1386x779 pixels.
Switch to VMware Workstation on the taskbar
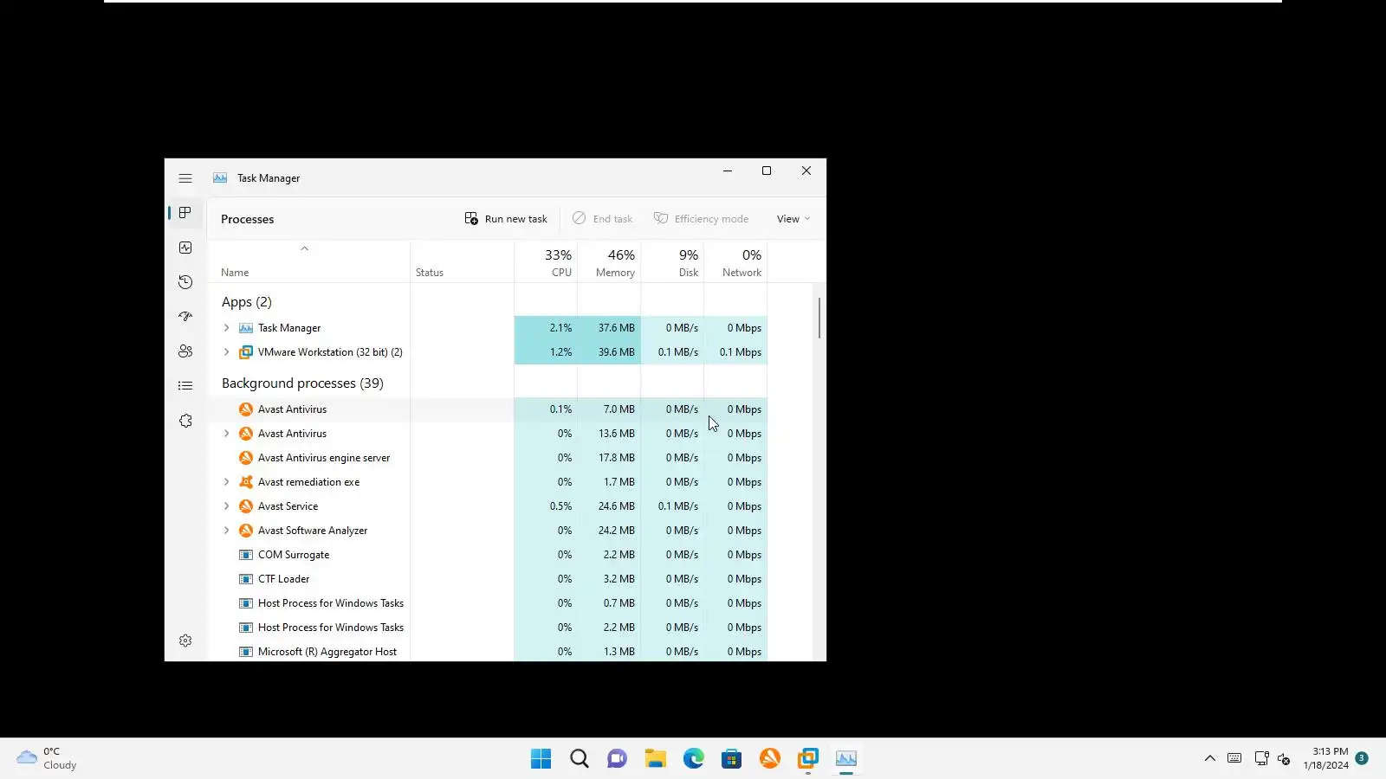coord(808,759)
